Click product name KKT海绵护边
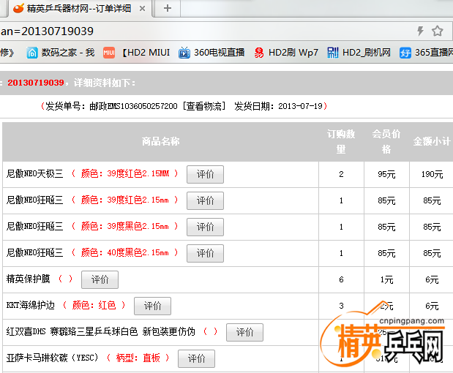The width and height of the screenshot is (453, 373). 31,305
